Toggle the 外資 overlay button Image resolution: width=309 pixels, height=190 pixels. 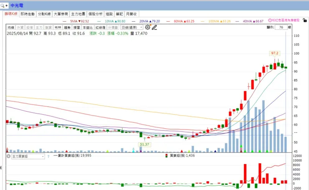[20, 27]
